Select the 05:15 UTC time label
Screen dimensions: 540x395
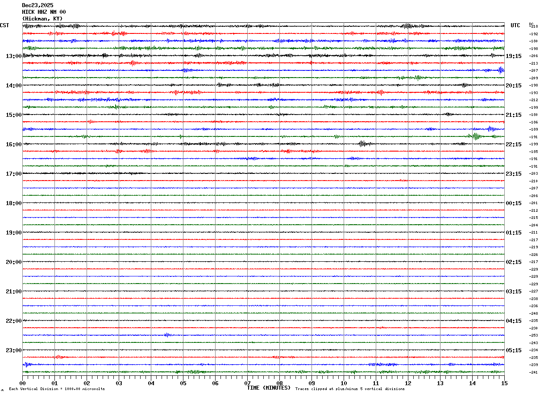point(513,350)
